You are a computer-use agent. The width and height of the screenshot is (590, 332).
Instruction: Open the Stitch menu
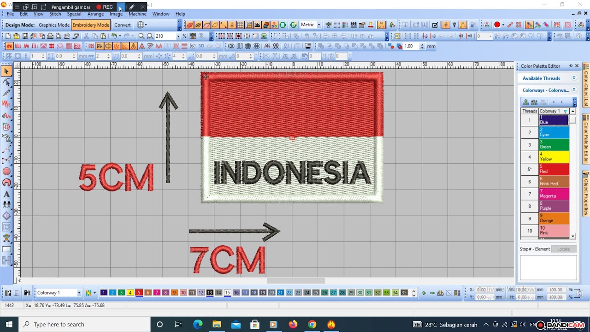click(x=55, y=14)
